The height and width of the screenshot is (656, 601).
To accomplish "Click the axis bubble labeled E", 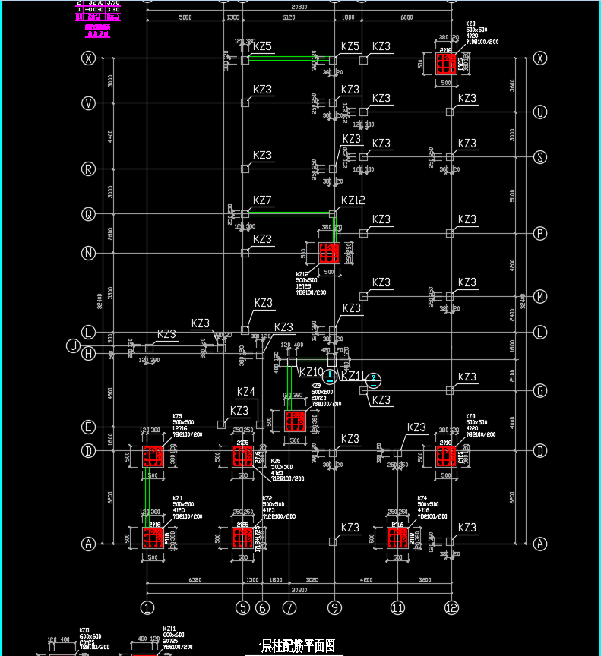I will coord(89,427).
